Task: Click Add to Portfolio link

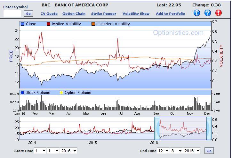Action: 170,14
